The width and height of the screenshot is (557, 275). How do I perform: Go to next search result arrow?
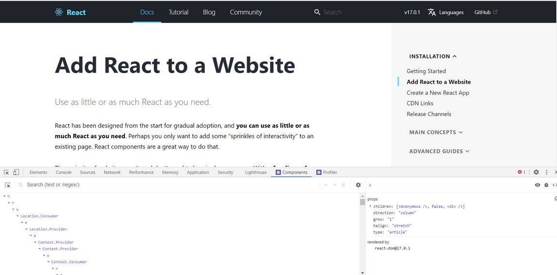point(334,185)
